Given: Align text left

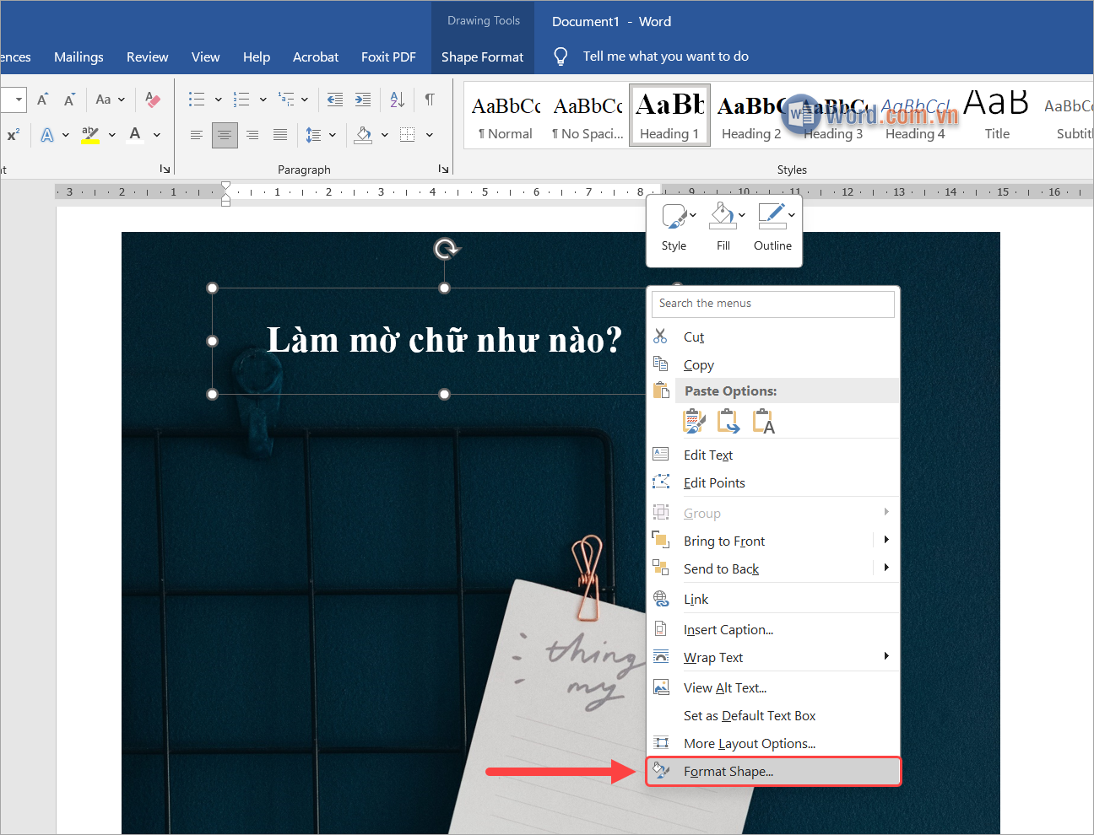Looking at the screenshot, I should tap(197, 135).
